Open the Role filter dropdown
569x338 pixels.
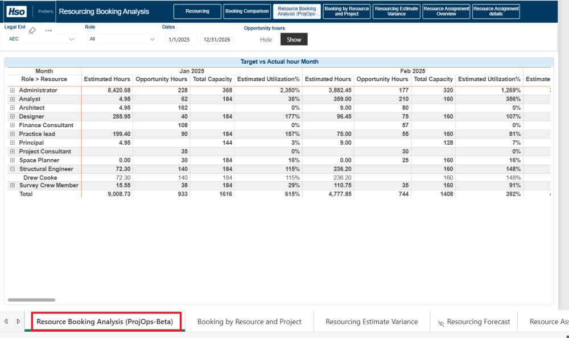pos(122,39)
